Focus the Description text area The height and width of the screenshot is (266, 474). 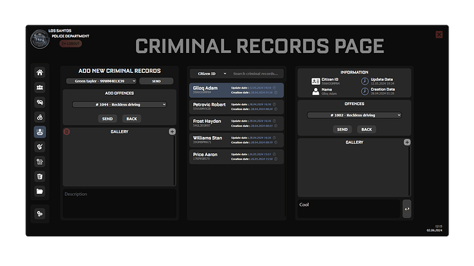(x=120, y=203)
